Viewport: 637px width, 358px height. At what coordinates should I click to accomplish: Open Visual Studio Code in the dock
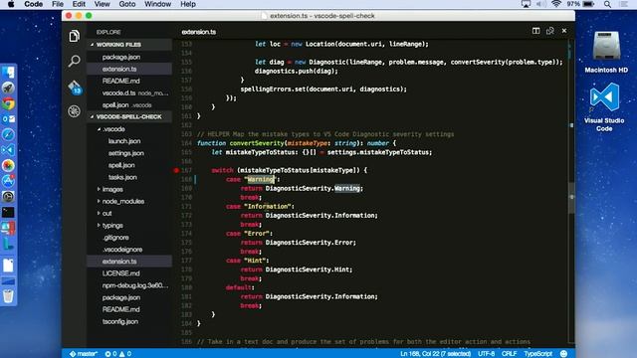tap(8, 150)
